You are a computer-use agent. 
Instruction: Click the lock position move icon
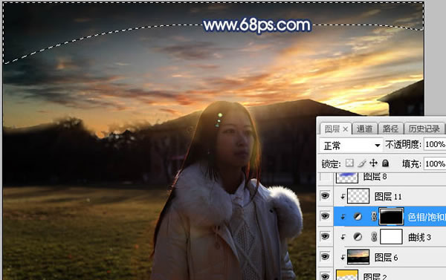click(373, 163)
